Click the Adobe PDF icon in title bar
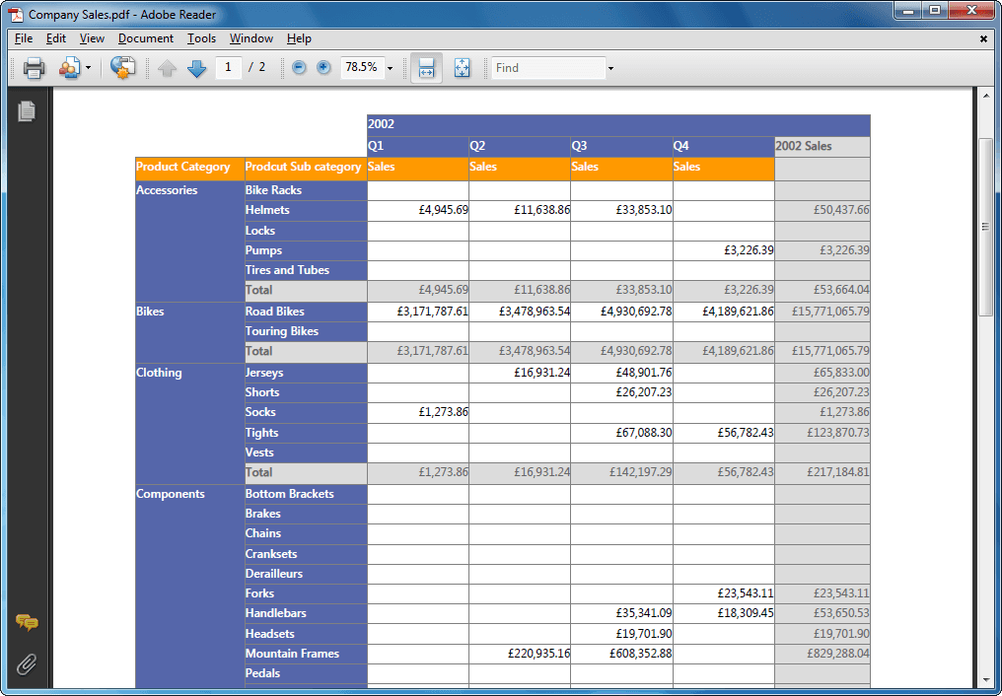 click(x=16, y=14)
